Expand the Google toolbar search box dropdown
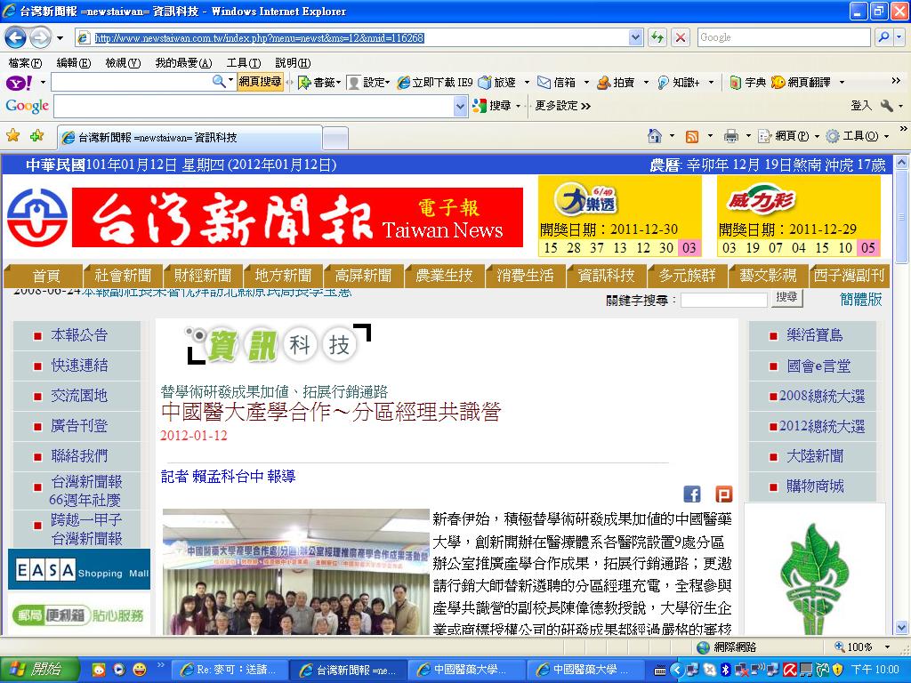 [460, 107]
